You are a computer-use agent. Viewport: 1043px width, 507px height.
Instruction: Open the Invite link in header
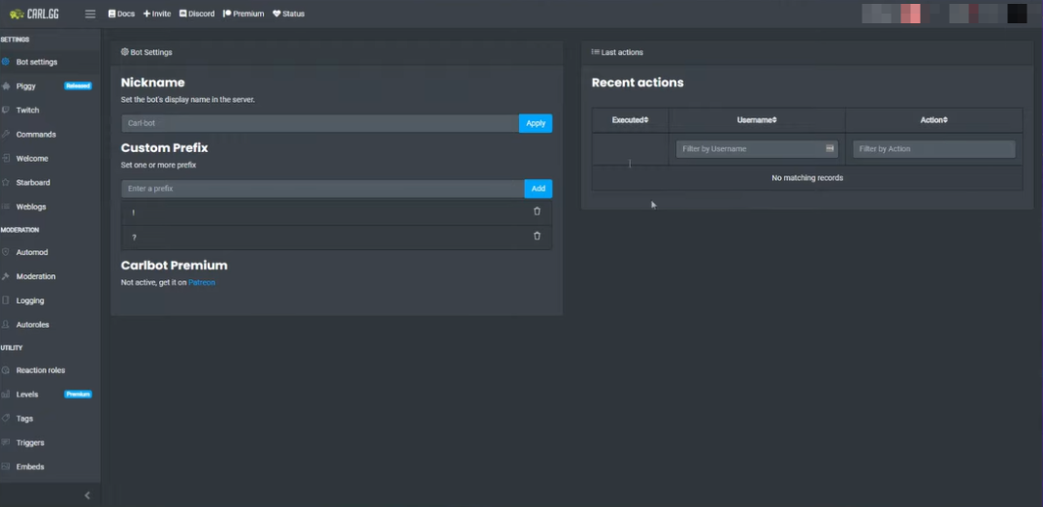157,14
